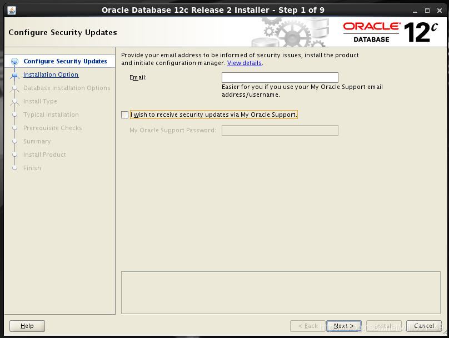
Task: Click the Configure Security Updates step bullet
Action: 14,61
